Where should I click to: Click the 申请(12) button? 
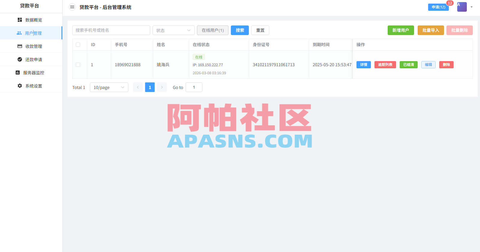[x=438, y=7]
